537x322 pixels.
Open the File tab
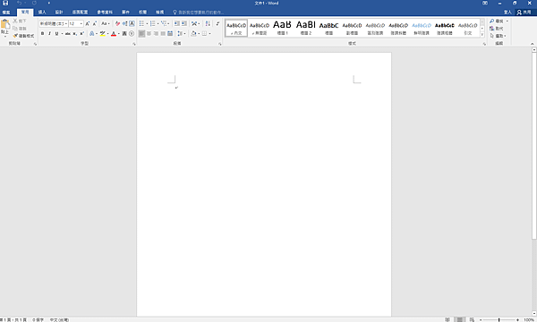tap(6, 13)
